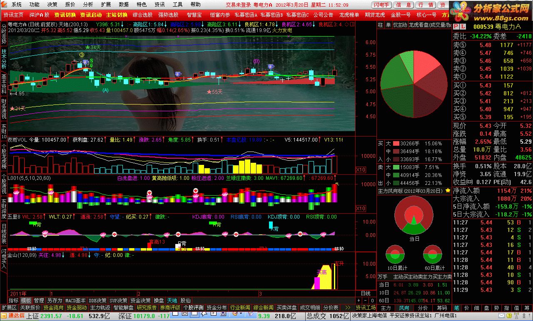
Task: Click 公司公告 toolbar item
Action: coord(324,15)
